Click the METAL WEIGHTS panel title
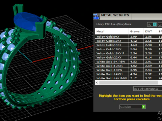Image resolution: width=162 pixels, height=121 pixels. tap(115, 15)
